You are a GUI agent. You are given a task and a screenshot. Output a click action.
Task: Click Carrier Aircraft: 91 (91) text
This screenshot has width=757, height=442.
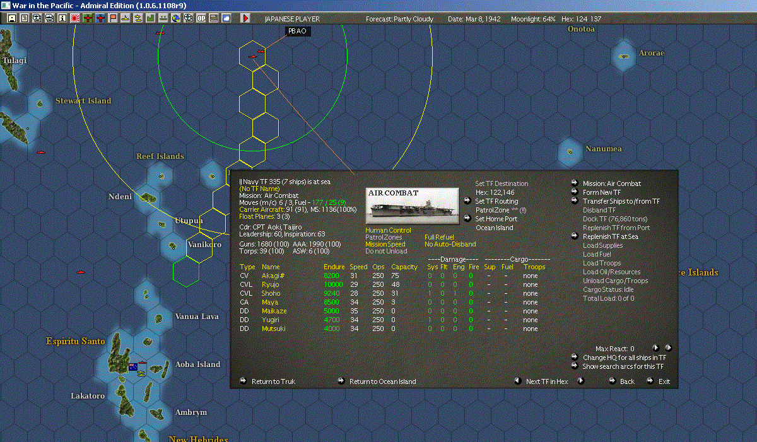pos(271,209)
